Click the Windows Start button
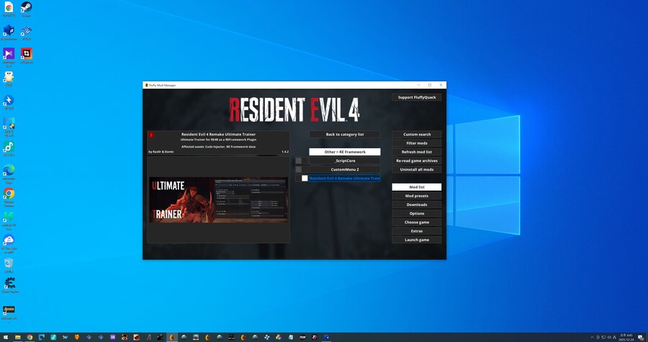 [x=6, y=337]
